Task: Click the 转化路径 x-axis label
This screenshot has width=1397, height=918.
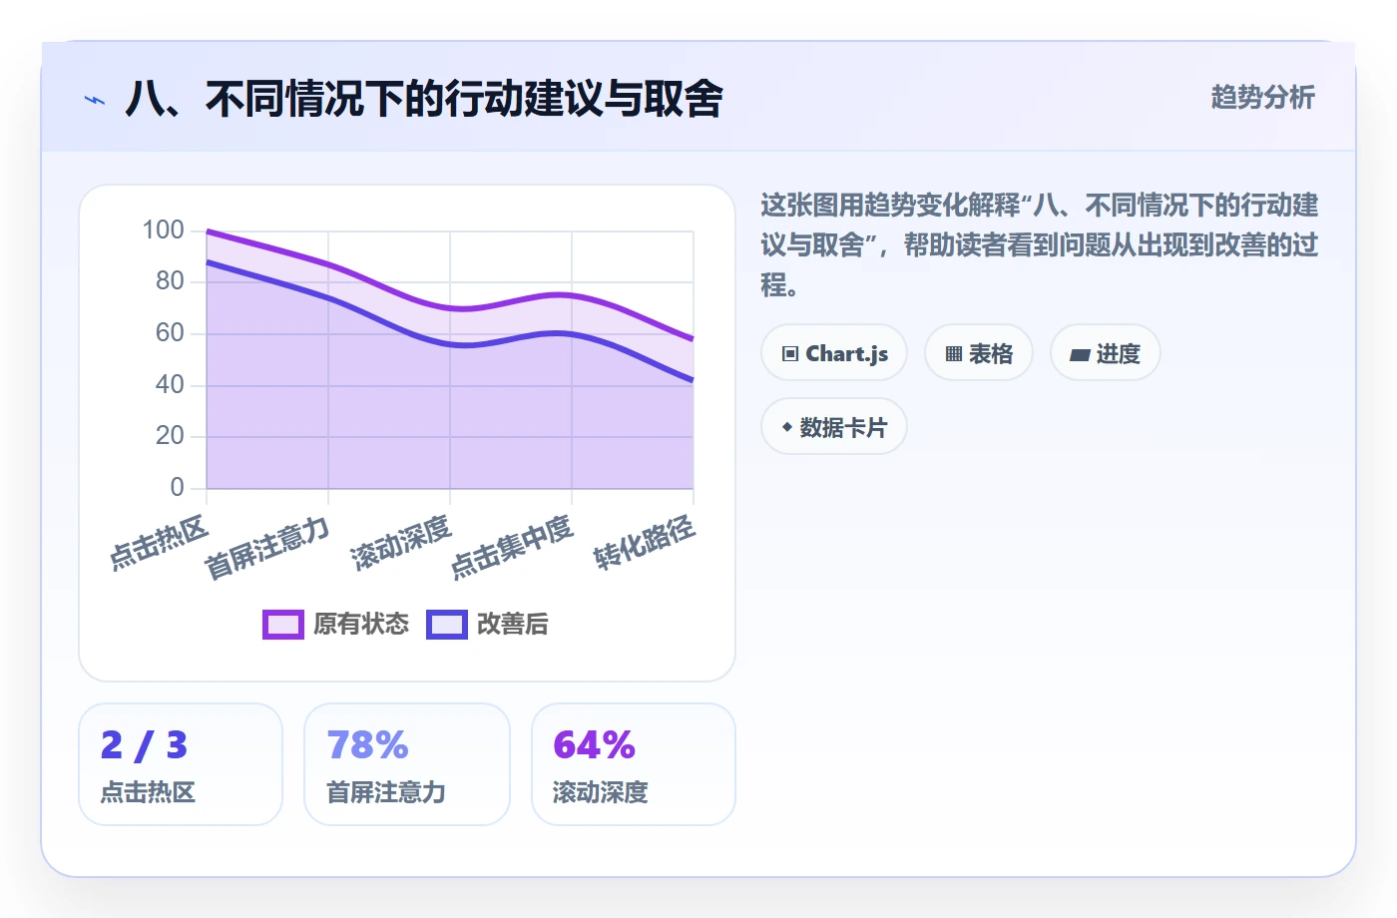Action: [x=645, y=542]
